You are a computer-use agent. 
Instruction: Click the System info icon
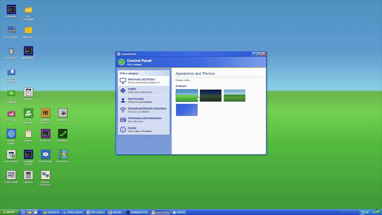click(x=123, y=129)
